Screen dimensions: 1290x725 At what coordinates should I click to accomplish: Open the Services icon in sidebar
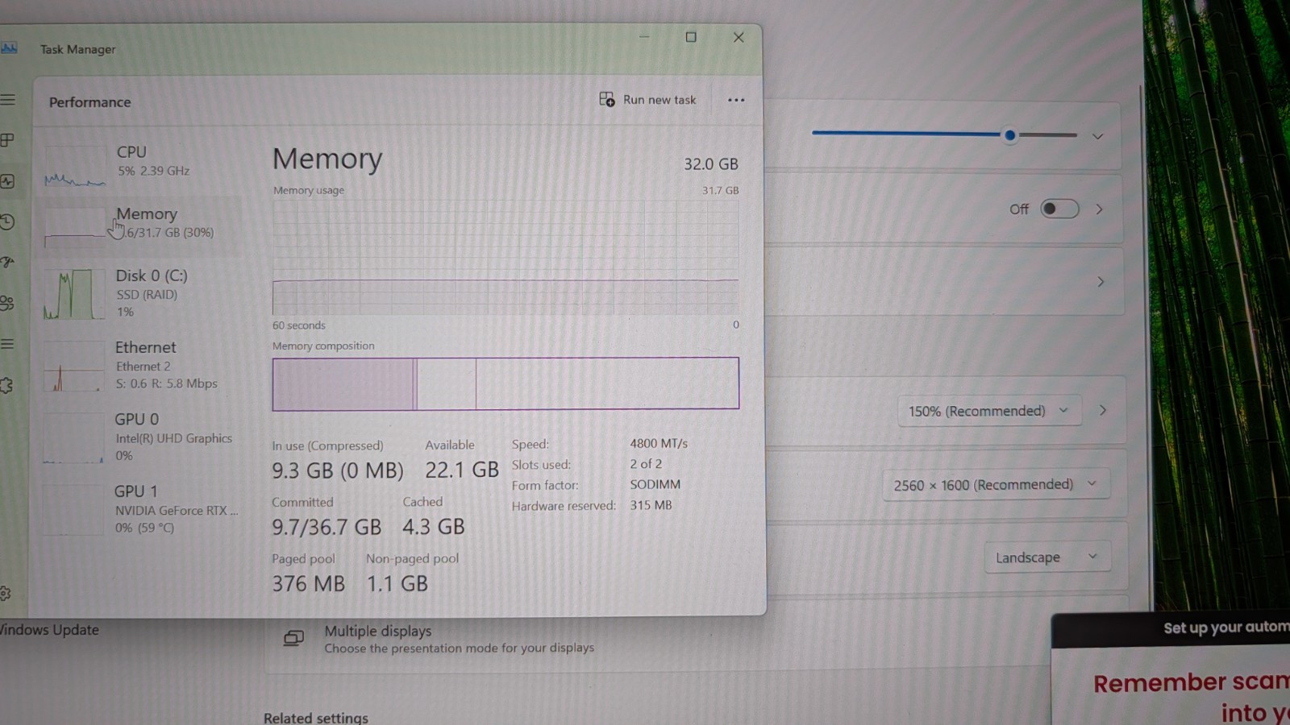[7, 385]
